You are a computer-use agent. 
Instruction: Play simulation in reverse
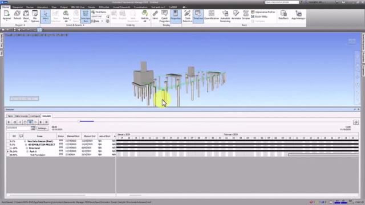coord(20,122)
